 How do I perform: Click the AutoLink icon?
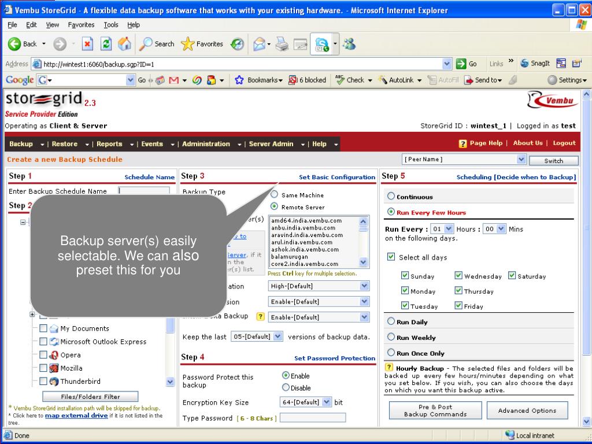tap(383, 80)
